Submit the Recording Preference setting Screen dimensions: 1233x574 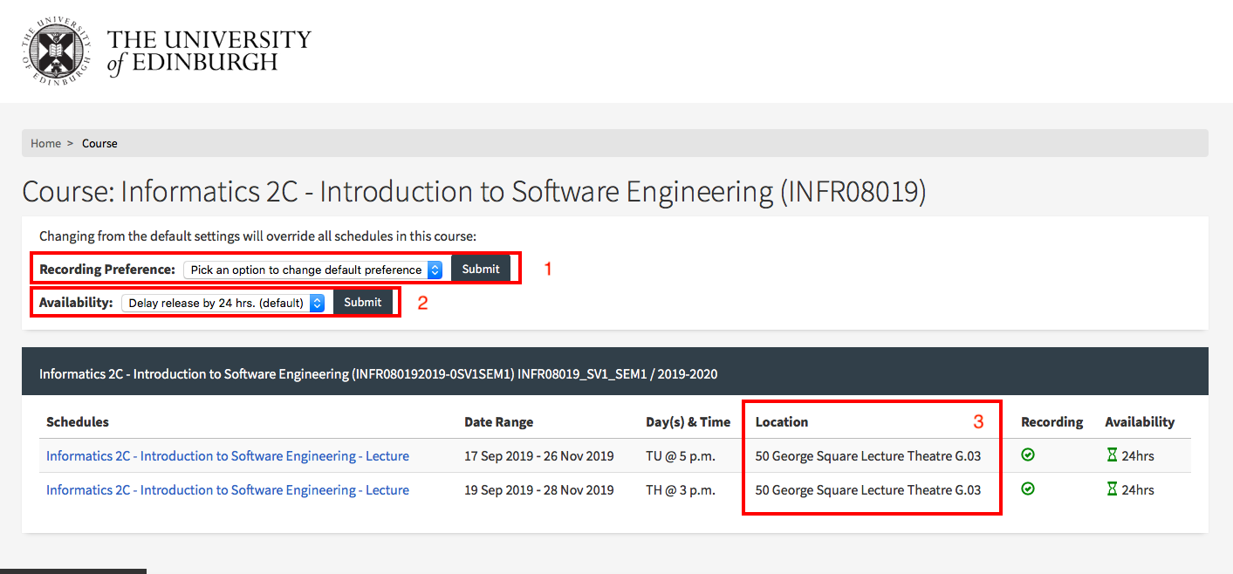point(481,270)
